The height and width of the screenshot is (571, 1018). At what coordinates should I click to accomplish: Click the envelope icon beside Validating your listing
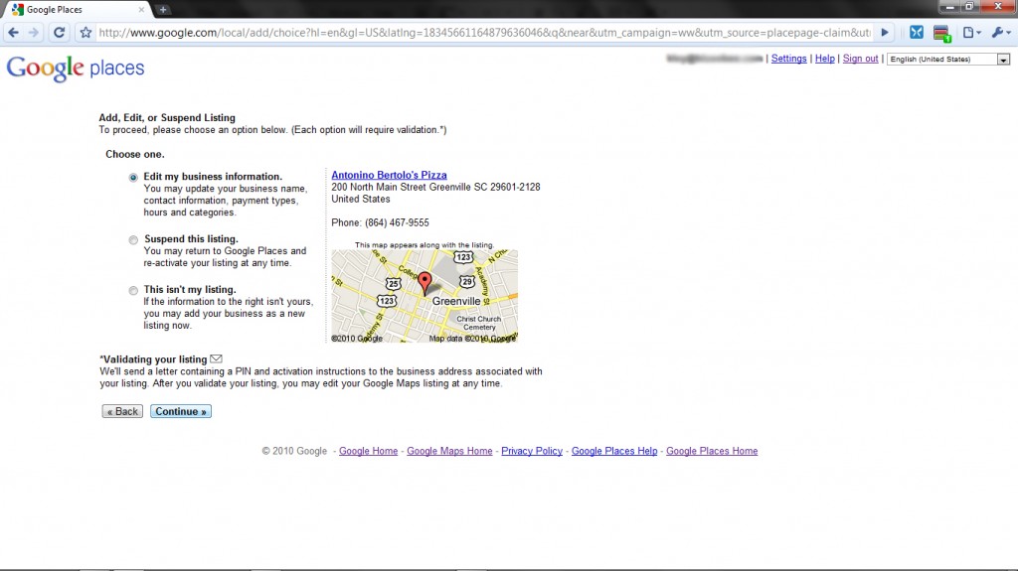click(216, 358)
